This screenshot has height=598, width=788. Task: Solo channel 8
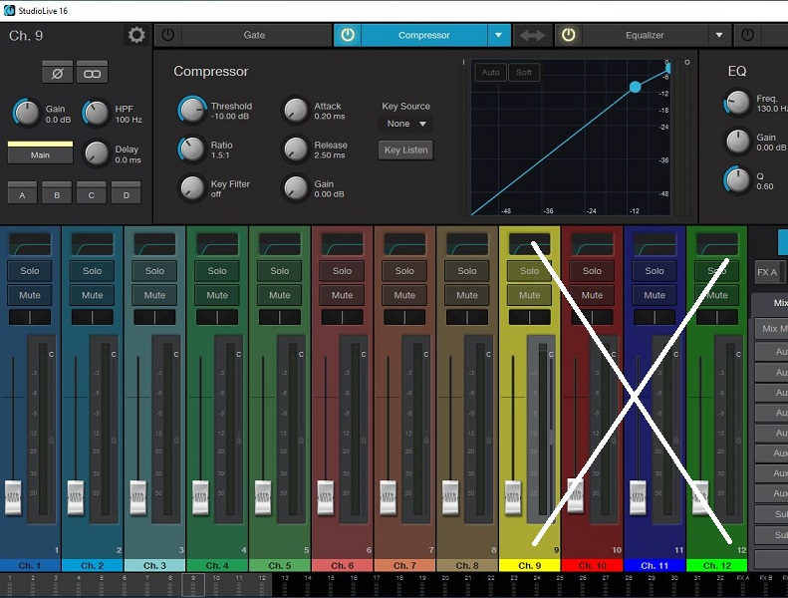coord(467,270)
